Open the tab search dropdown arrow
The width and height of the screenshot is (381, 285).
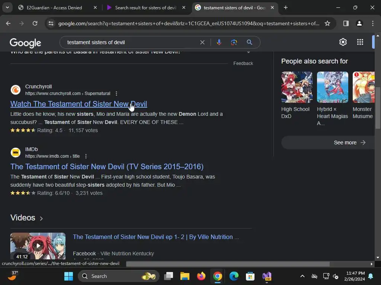click(7, 7)
